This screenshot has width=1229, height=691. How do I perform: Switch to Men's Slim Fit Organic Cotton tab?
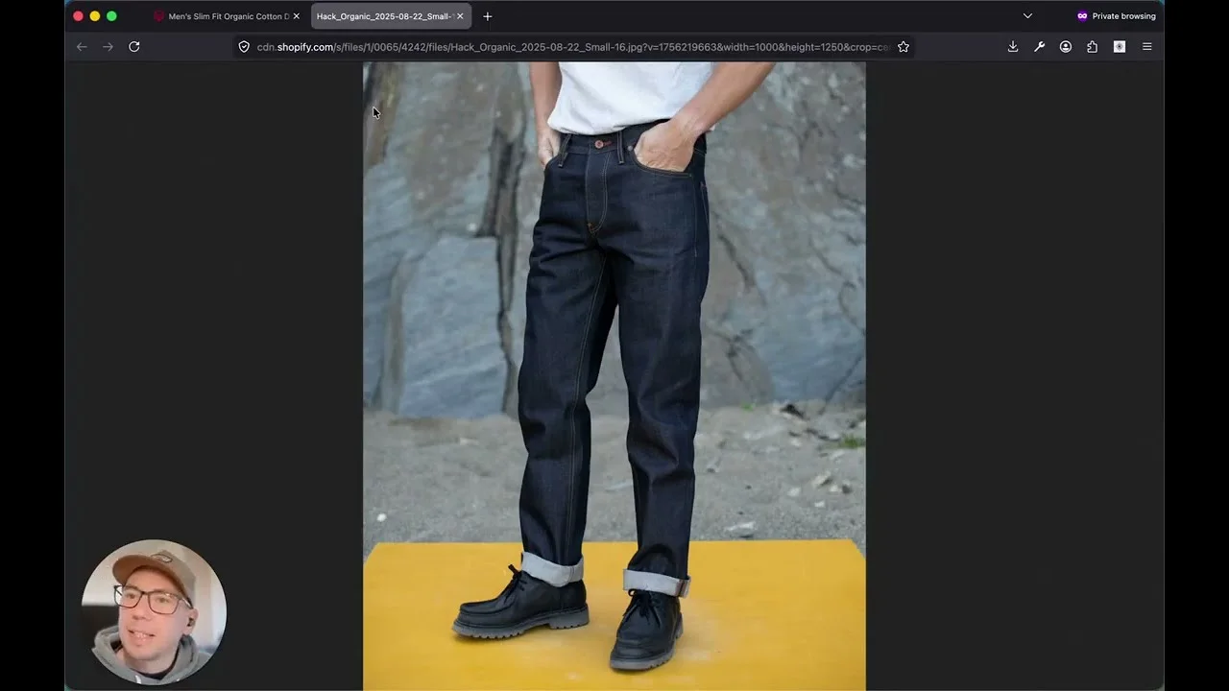228,16
